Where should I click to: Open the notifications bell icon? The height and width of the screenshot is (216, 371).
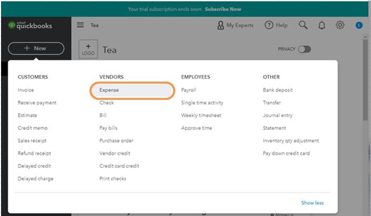pyautogui.click(x=322, y=25)
